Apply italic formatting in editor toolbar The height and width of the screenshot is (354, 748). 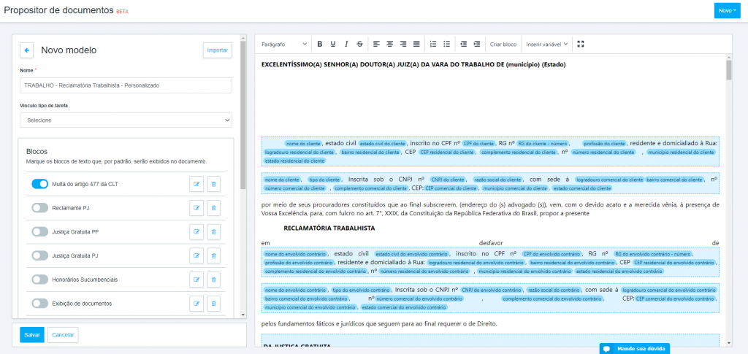tap(346, 44)
